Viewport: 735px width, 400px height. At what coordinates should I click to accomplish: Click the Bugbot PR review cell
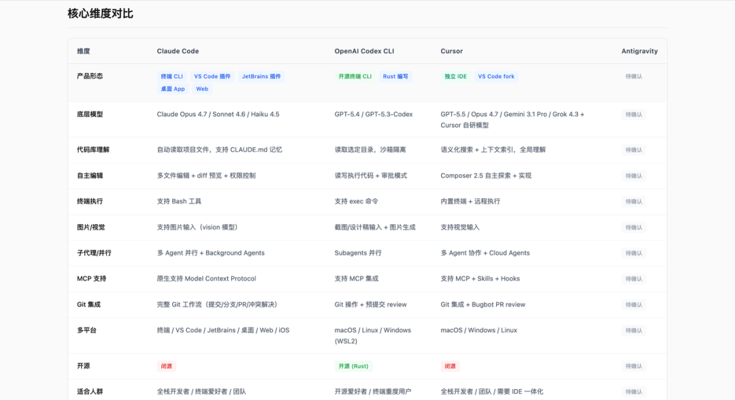(483, 304)
